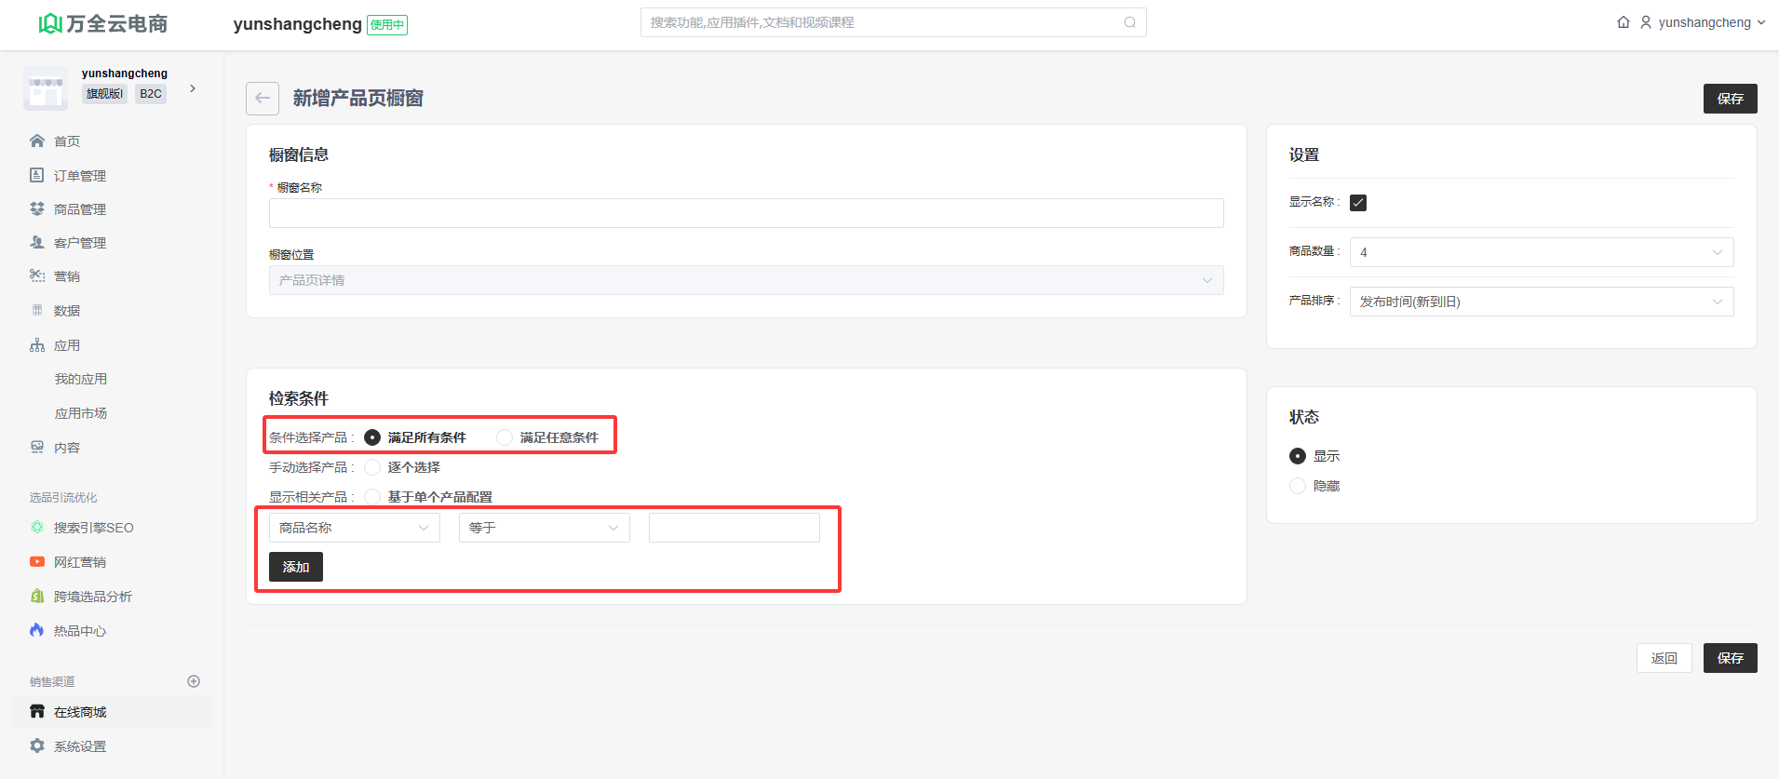The height and width of the screenshot is (779, 1779).
Task: Open 系统设置 gear item
Action: (79, 746)
